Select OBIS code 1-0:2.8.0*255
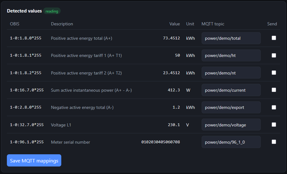Screen dimensions: 287x174 pyautogui.click(x=26, y=107)
